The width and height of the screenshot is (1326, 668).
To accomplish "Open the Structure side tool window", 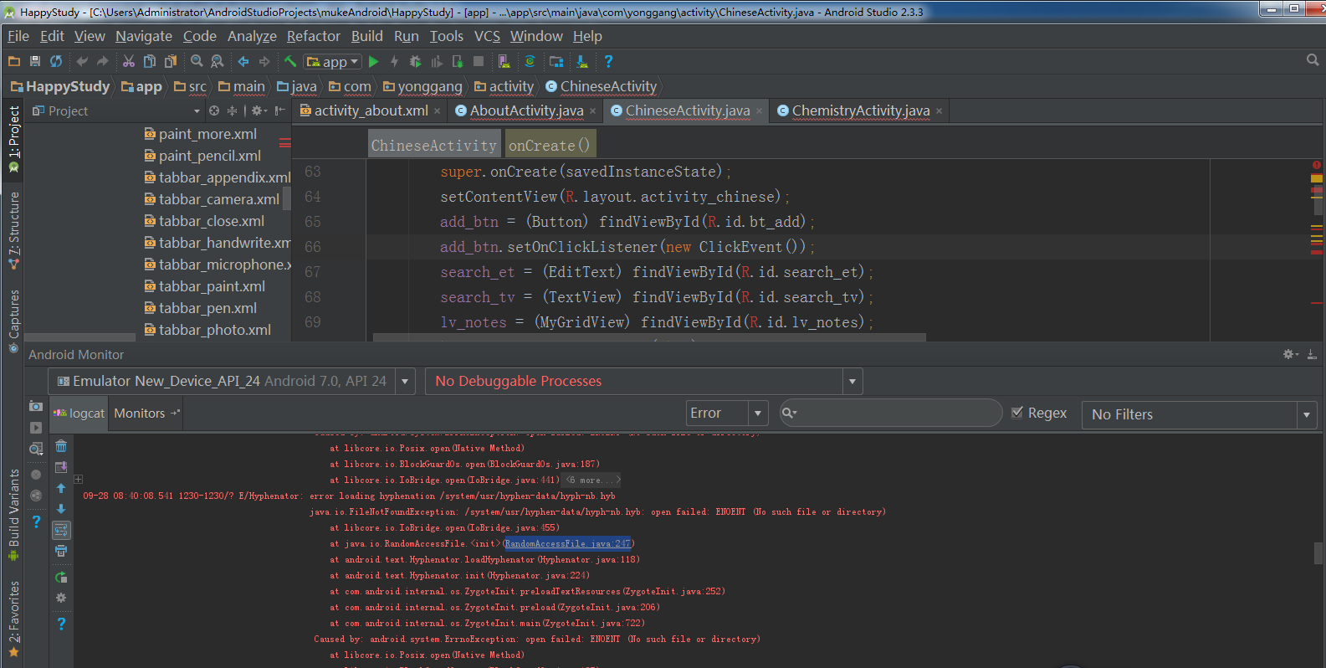I will [13, 229].
